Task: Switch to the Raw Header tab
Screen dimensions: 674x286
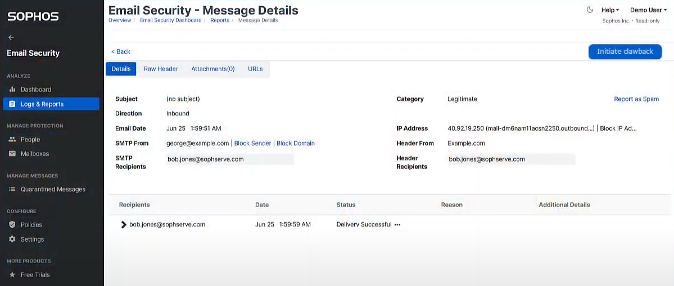Action: click(x=161, y=69)
